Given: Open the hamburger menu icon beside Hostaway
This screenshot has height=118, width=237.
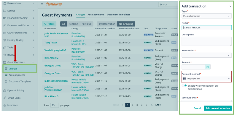Looking at the screenshot, I should (42, 4).
